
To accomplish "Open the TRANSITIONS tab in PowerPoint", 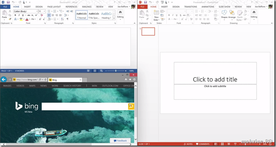I will pyautogui.click(x=190, y=7).
